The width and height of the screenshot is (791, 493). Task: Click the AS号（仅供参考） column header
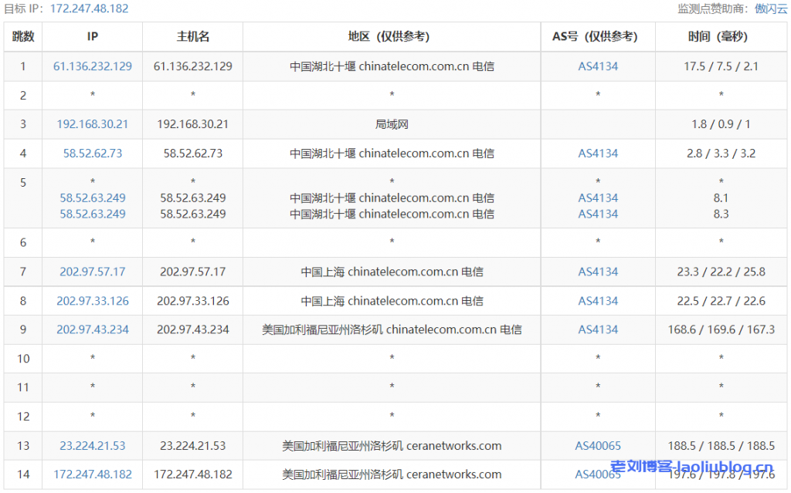pyautogui.click(x=598, y=36)
